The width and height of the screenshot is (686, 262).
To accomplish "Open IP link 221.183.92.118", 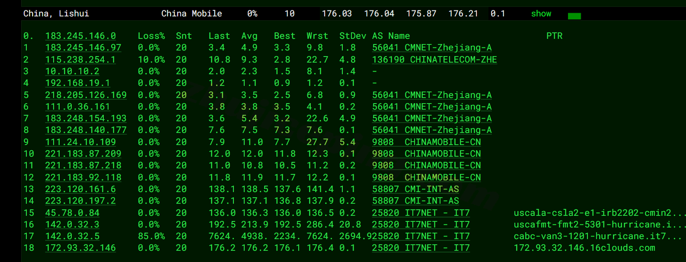I will click(83, 178).
